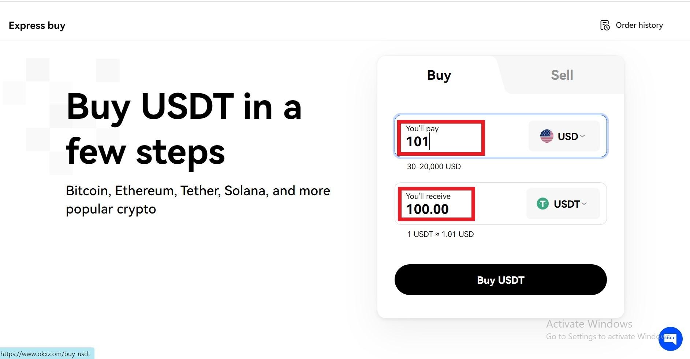
Task: Open the Order history link
Action: click(639, 25)
